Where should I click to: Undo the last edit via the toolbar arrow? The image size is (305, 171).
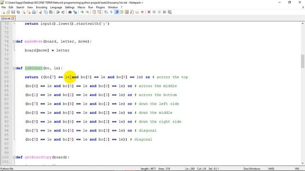58,12
